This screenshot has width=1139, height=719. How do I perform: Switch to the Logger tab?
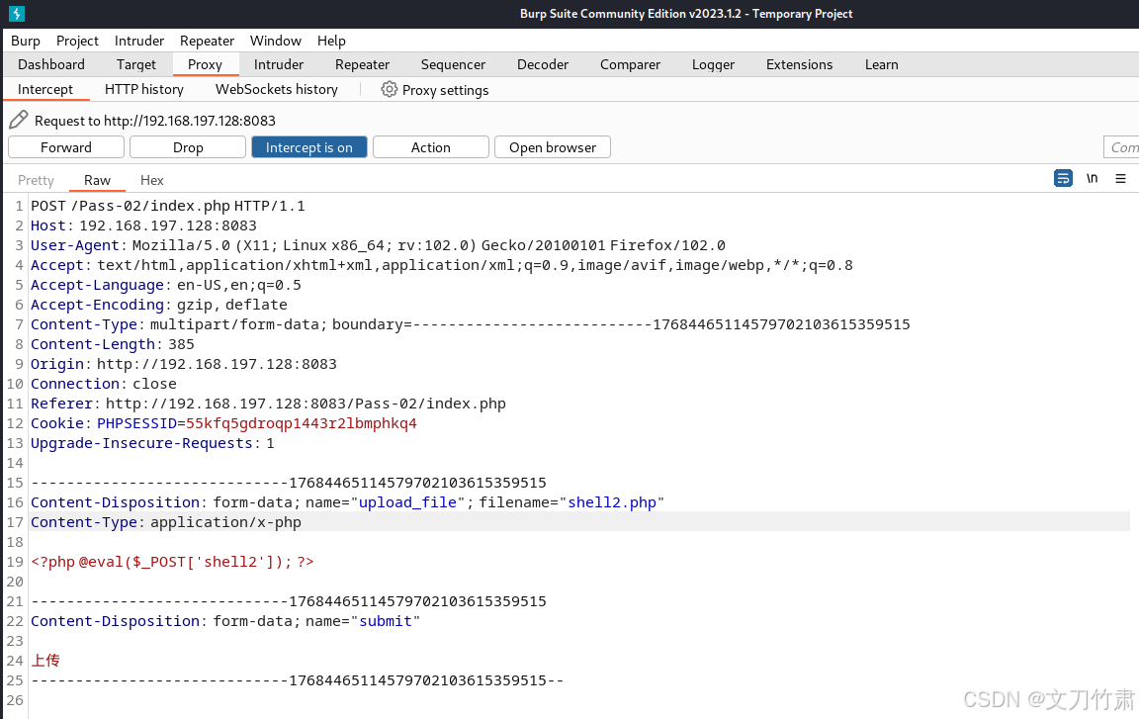coord(713,64)
